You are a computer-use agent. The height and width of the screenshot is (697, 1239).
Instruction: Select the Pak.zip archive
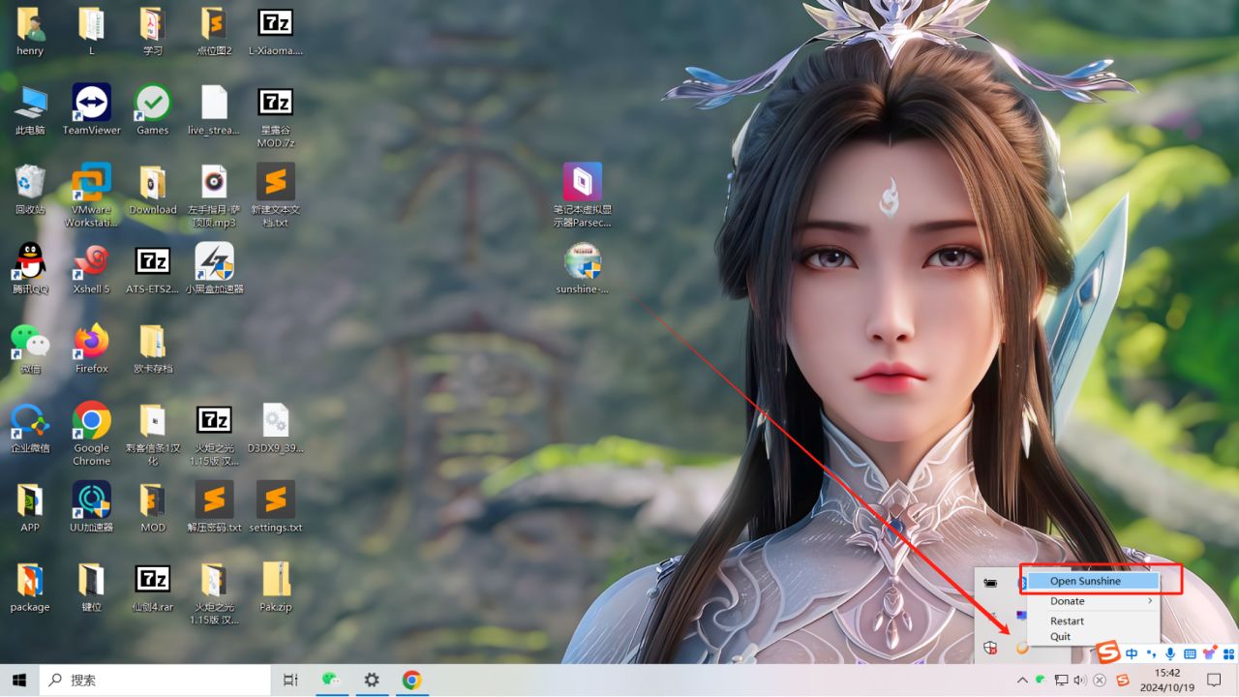[276, 587]
